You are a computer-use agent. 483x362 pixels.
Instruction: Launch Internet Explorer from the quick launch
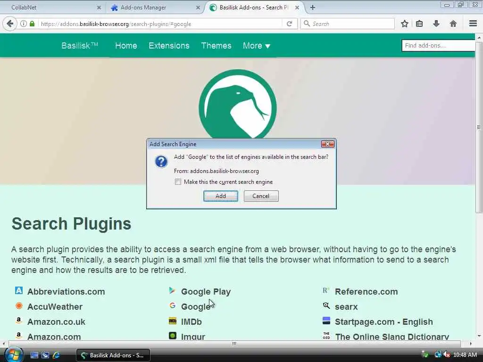(57, 355)
